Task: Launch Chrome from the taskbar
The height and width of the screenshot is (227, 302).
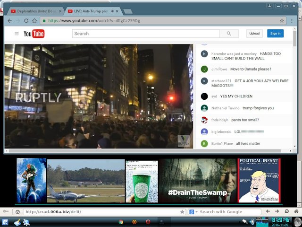Action: 121,222
